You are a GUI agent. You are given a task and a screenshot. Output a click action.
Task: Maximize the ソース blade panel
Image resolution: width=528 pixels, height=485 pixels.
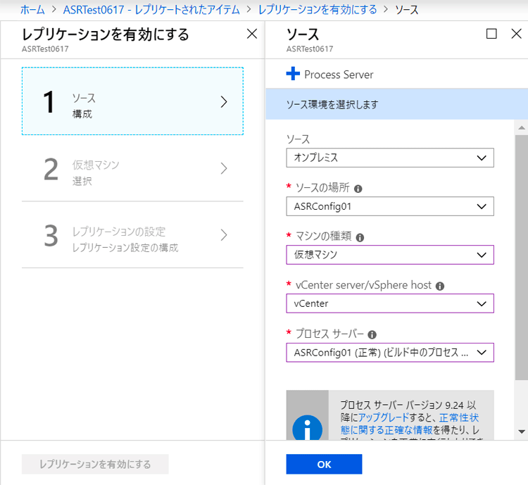pyautogui.click(x=491, y=34)
